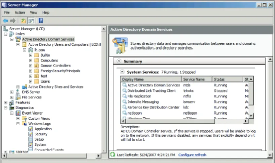Click the Diagnostics node icon
This screenshot has width=275, height=163.
(12, 108)
